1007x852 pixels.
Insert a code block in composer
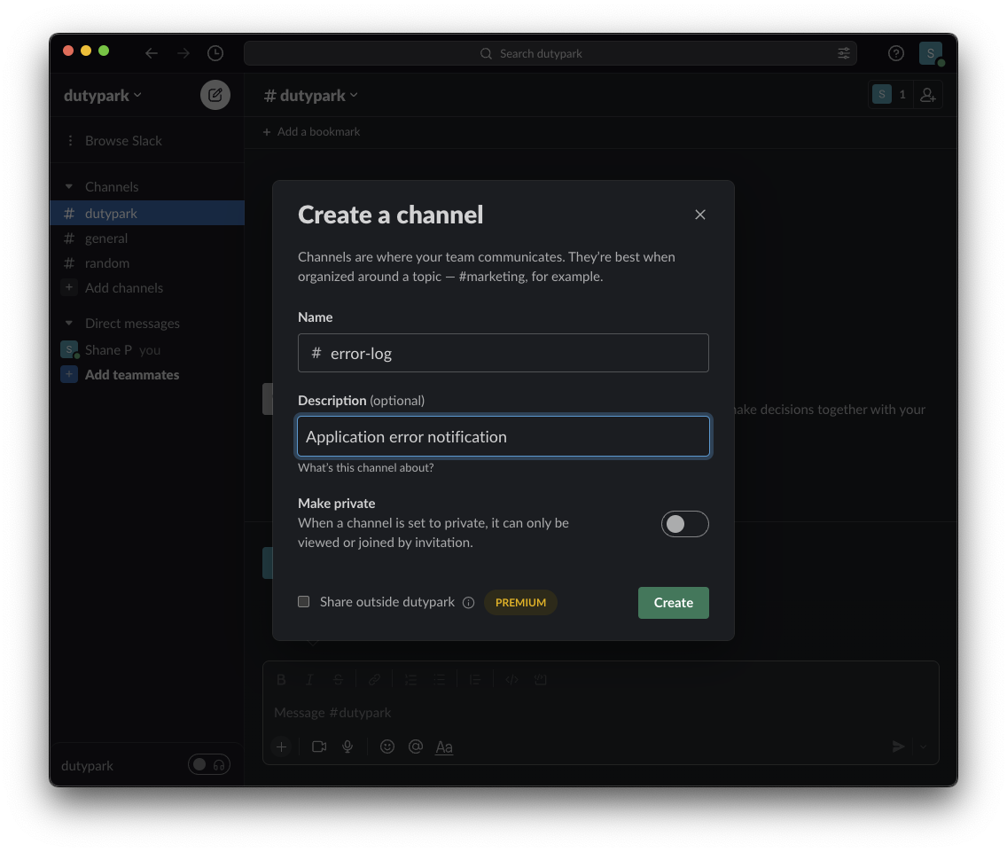(540, 680)
